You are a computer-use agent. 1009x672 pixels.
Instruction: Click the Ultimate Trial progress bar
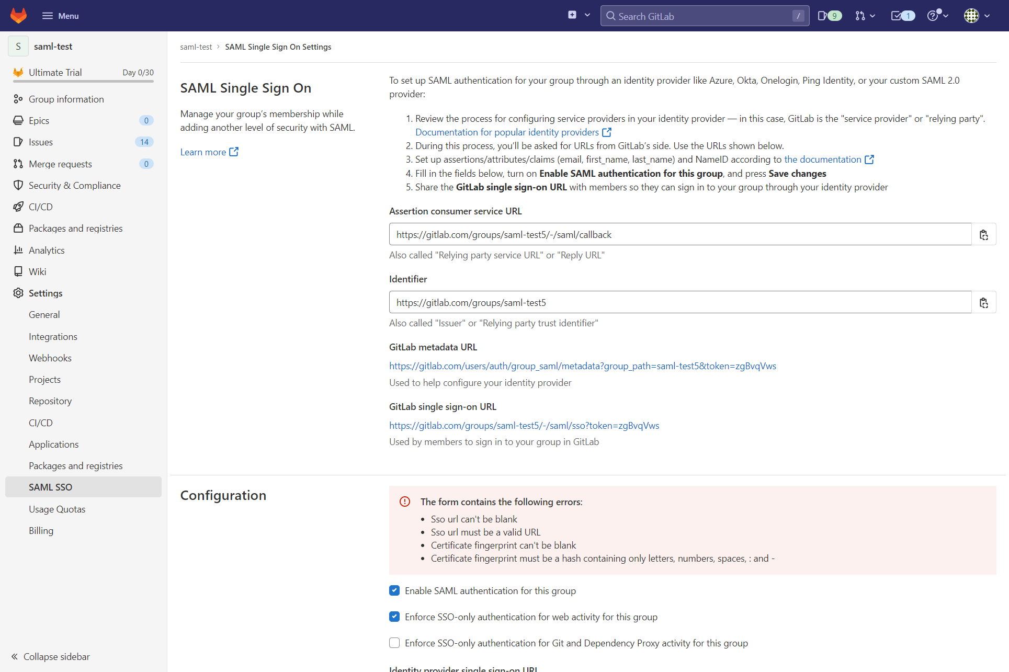point(83,82)
